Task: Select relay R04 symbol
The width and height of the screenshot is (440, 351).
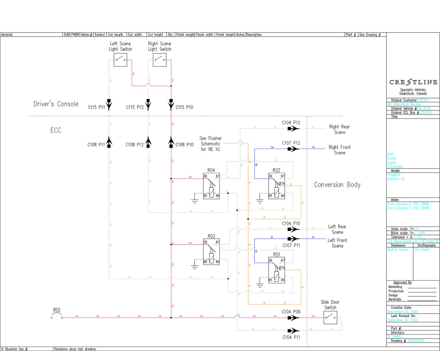Action: pyautogui.click(x=211, y=186)
